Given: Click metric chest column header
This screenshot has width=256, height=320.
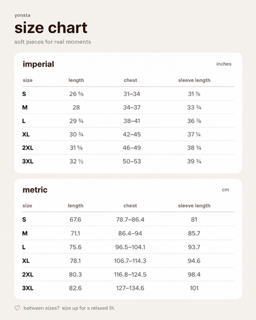Looking at the screenshot, I should (x=130, y=206).
